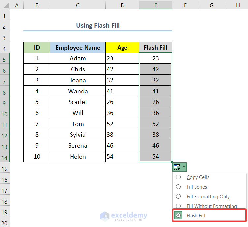Click Will's Flash Fill cell showing 36
This screenshot has width=248, height=227.
tap(156, 113)
